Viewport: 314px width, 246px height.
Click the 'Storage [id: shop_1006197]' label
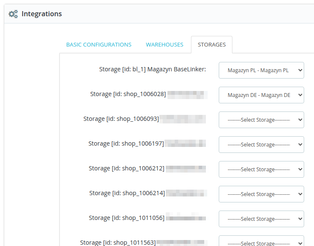(x=126, y=143)
